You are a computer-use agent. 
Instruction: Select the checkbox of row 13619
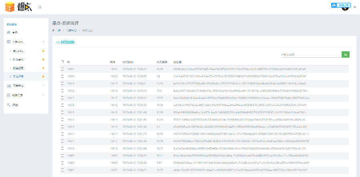coord(62,84)
